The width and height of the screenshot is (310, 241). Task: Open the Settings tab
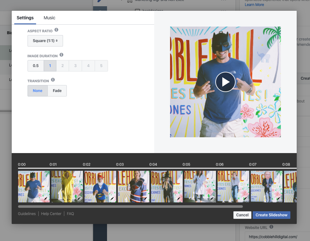[x=25, y=18]
